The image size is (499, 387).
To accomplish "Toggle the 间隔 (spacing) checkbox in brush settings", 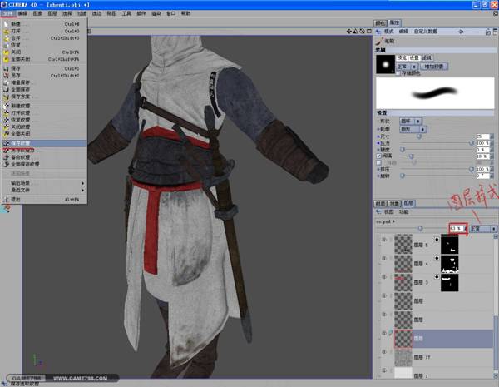I will [378, 155].
